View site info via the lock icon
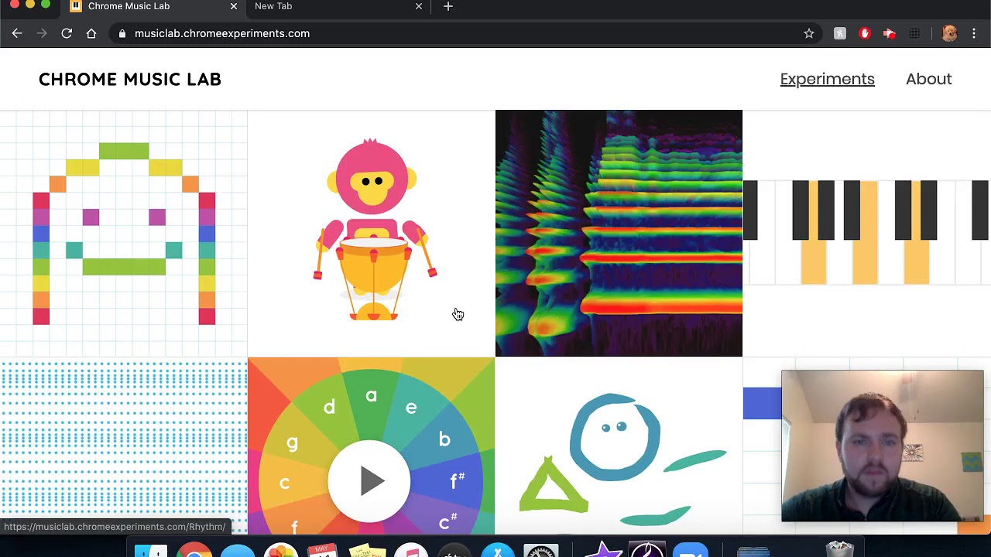 (122, 33)
